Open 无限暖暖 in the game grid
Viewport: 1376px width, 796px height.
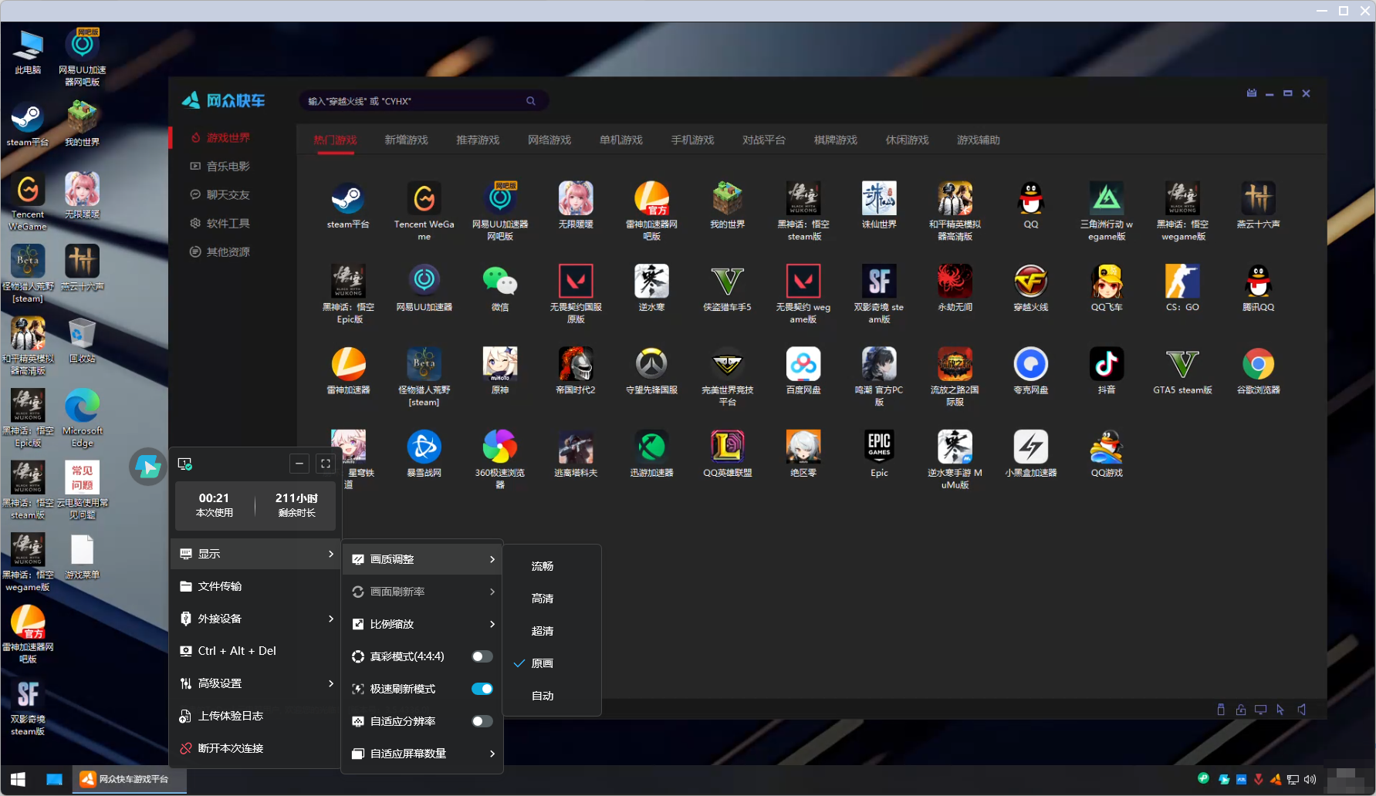576,205
